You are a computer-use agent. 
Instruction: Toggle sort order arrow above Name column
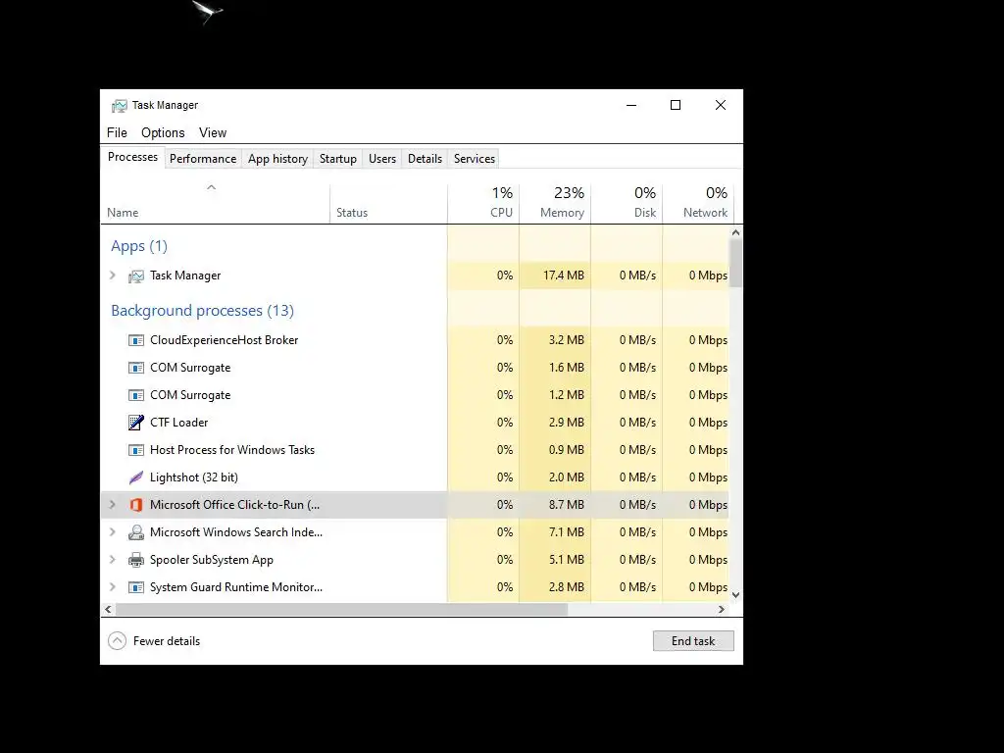[x=212, y=187]
